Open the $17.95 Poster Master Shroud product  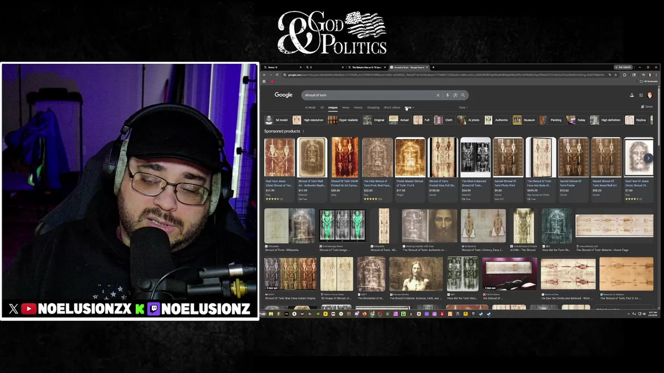pyautogui.click(x=410, y=169)
